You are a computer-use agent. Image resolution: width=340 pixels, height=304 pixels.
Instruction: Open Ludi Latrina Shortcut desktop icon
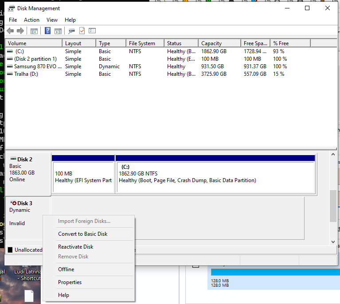(27, 274)
